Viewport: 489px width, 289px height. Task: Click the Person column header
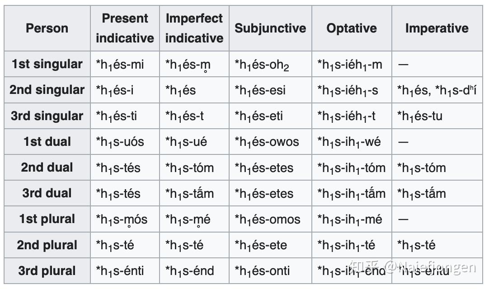pyautogui.click(x=47, y=28)
